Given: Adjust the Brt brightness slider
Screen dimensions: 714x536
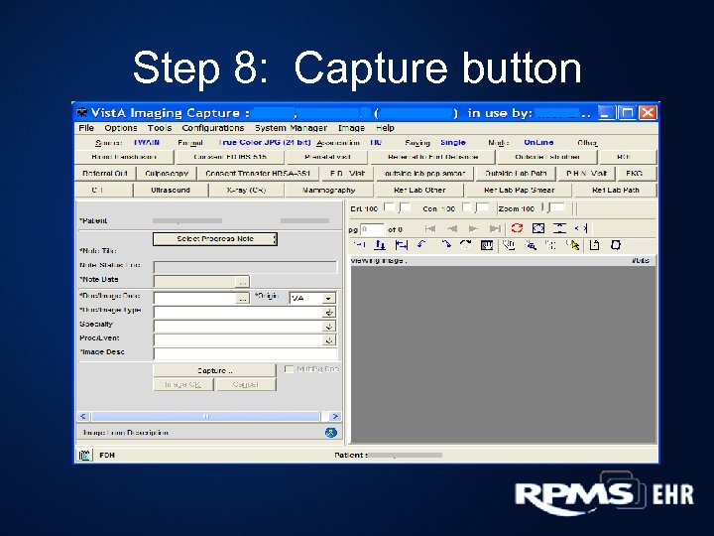Looking at the screenshot, I should pyautogui.click(x=398, y=208).
